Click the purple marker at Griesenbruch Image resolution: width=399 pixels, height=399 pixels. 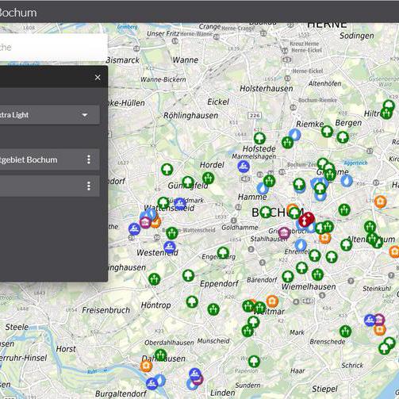pos(284,233)
